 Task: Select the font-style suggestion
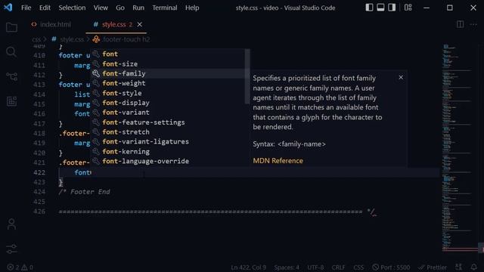[x=169, y=93]
